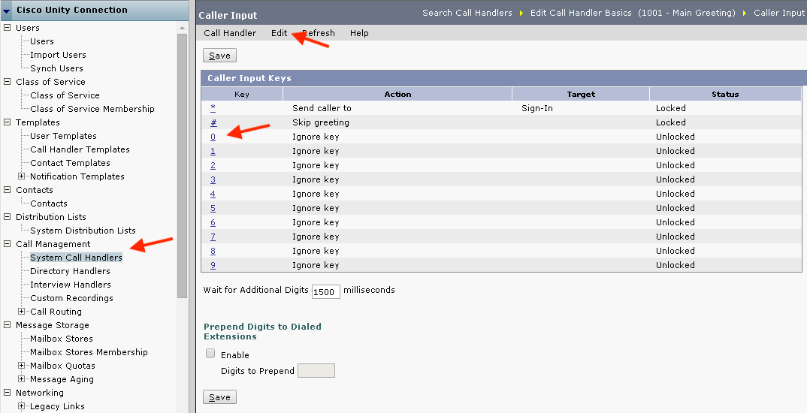807x413 pixels.
Task: Collapse the Distribution Lists group
Action: pos(8,216)
